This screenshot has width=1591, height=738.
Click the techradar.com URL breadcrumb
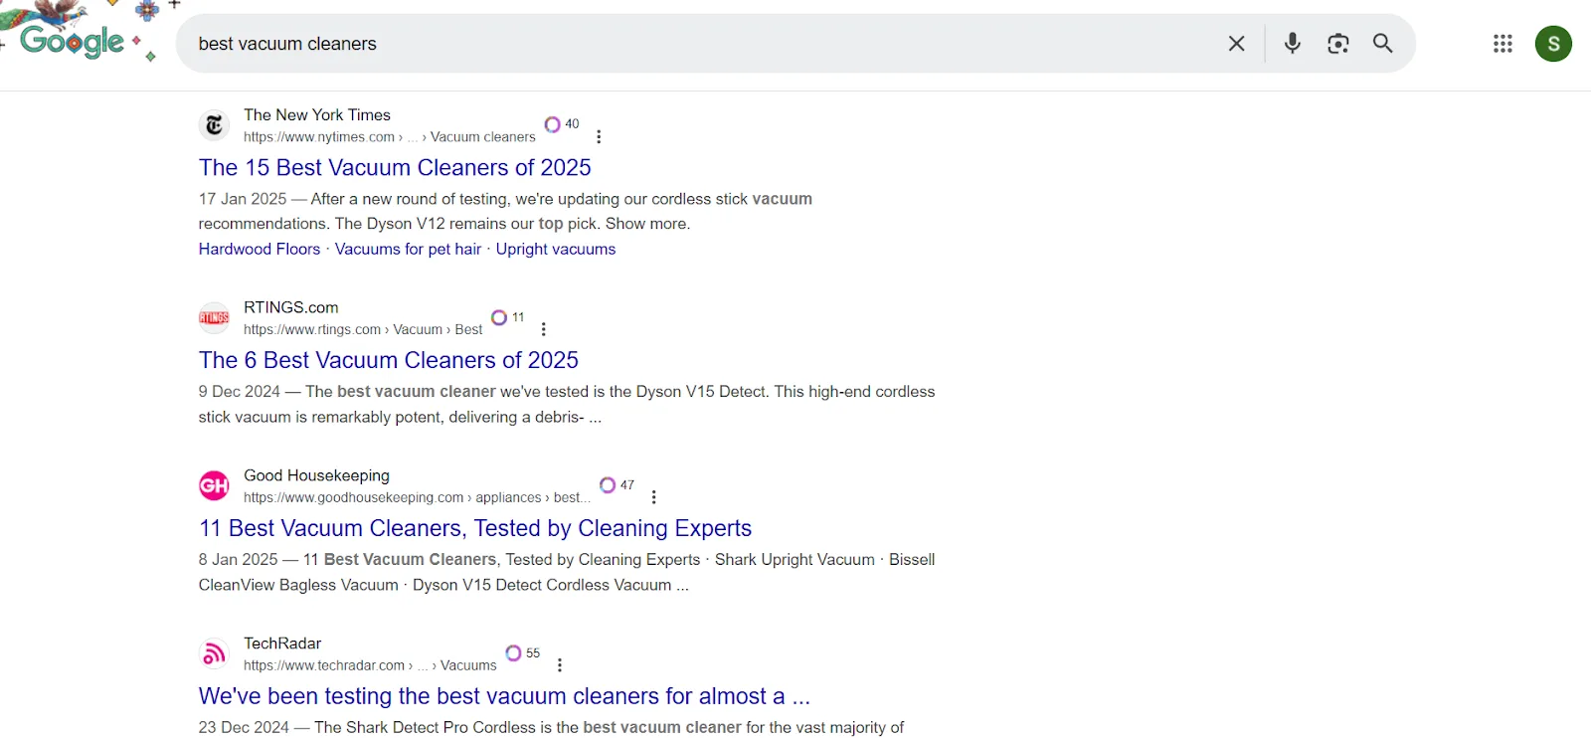click(370, 666)
